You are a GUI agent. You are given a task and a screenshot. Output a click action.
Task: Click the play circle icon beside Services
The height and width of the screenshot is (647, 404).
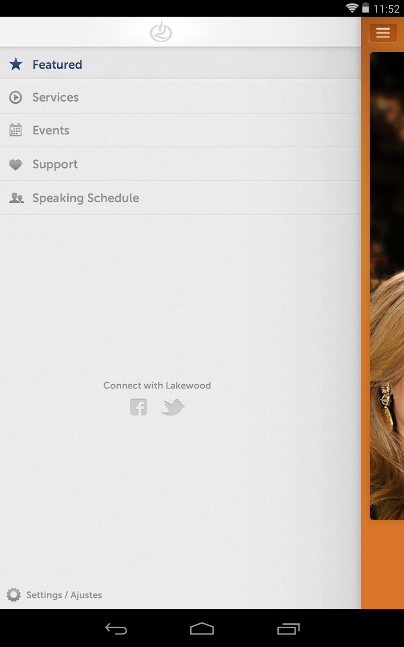pyautogui.click(x=16, y=97)
